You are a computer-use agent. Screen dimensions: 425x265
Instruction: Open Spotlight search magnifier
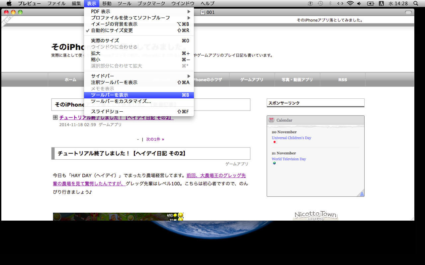click(416, 3)
